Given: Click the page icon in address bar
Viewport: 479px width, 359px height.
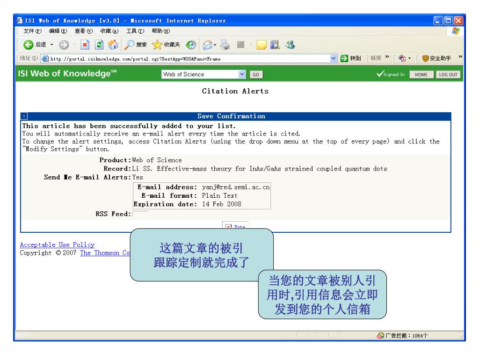Looking at the screenshot, I should [45, 58].
